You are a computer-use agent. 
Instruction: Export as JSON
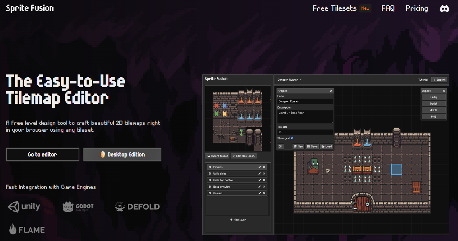tap(433, 110)
